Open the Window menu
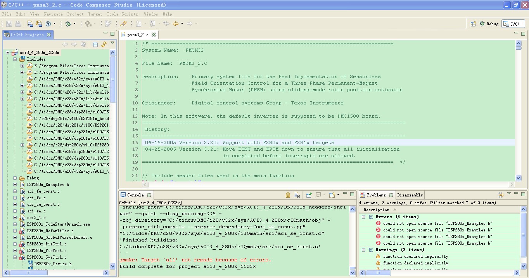Screen dimensions: 529x278 151,14
